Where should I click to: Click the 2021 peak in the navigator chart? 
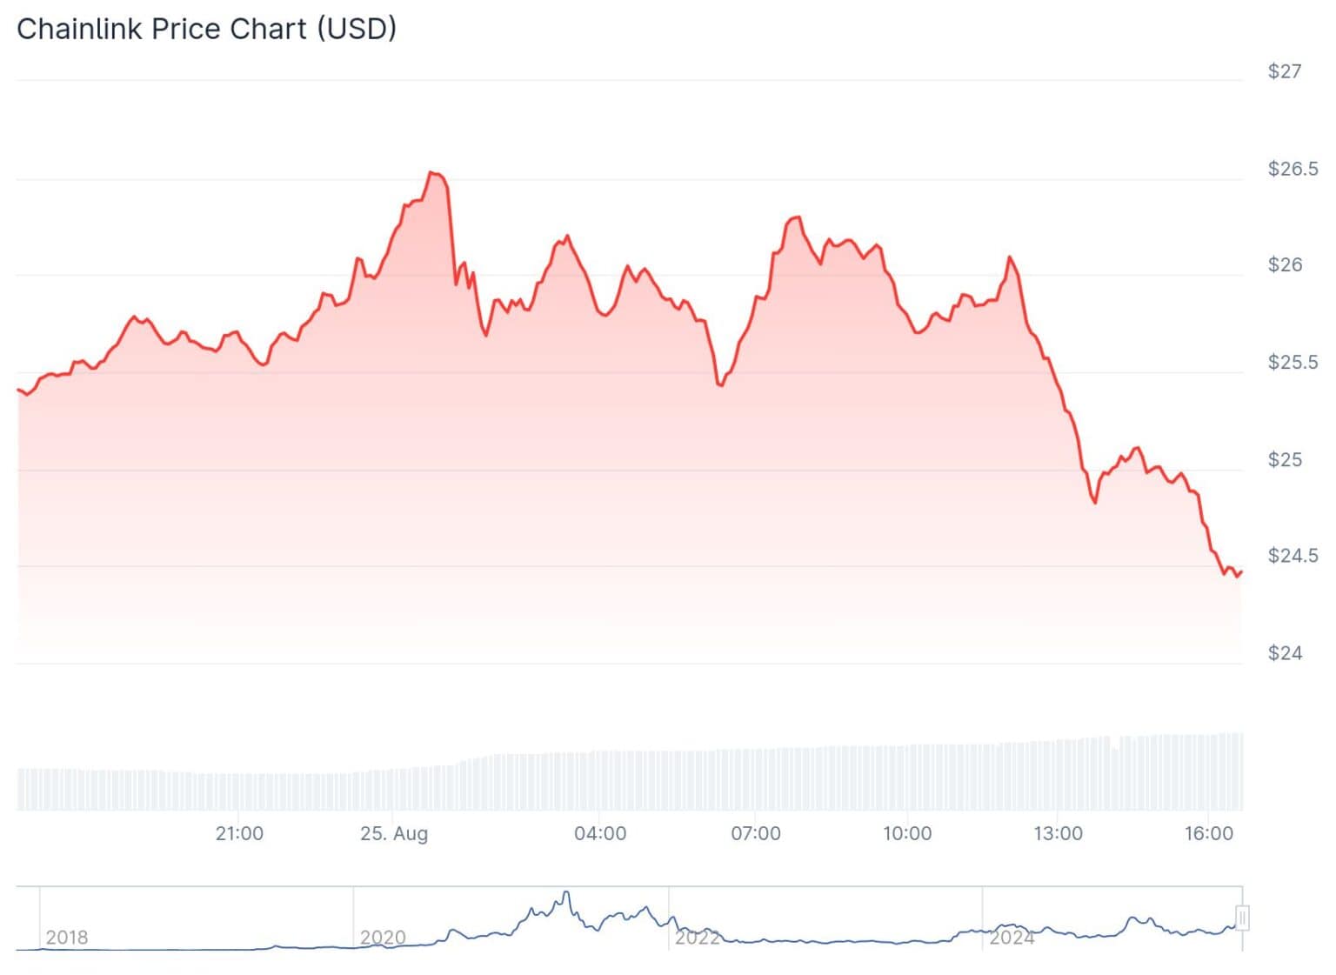point(566,893)
